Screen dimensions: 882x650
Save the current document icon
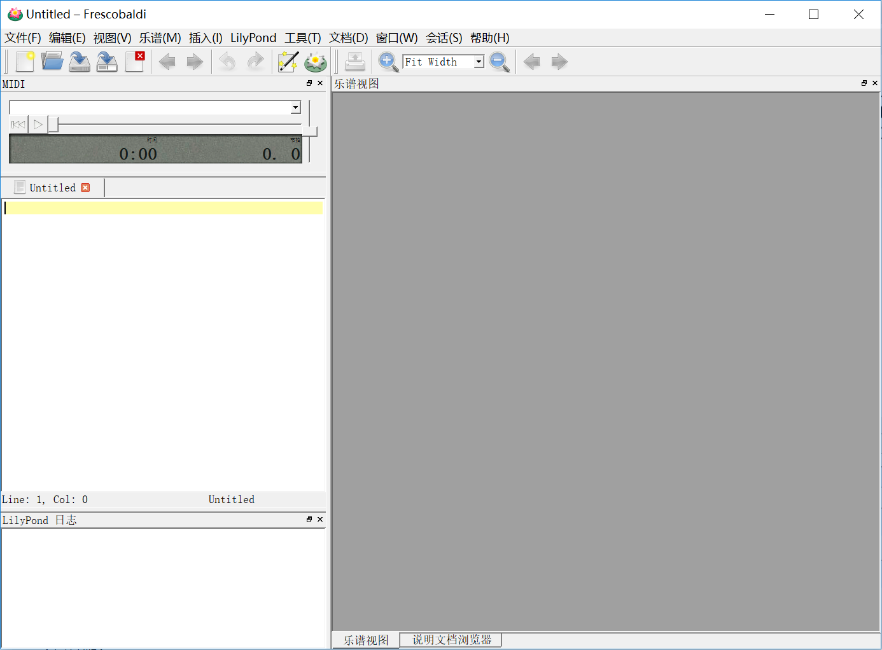click(80, 62)
